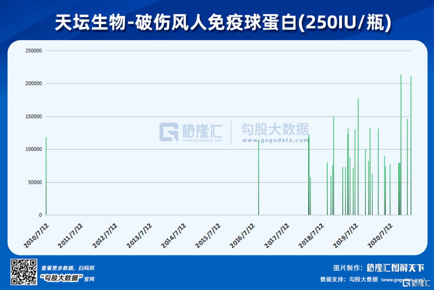The height and width of the screenshot is (290, 434).
Task: Select the 250000 y-axis label
Action: 33,51
